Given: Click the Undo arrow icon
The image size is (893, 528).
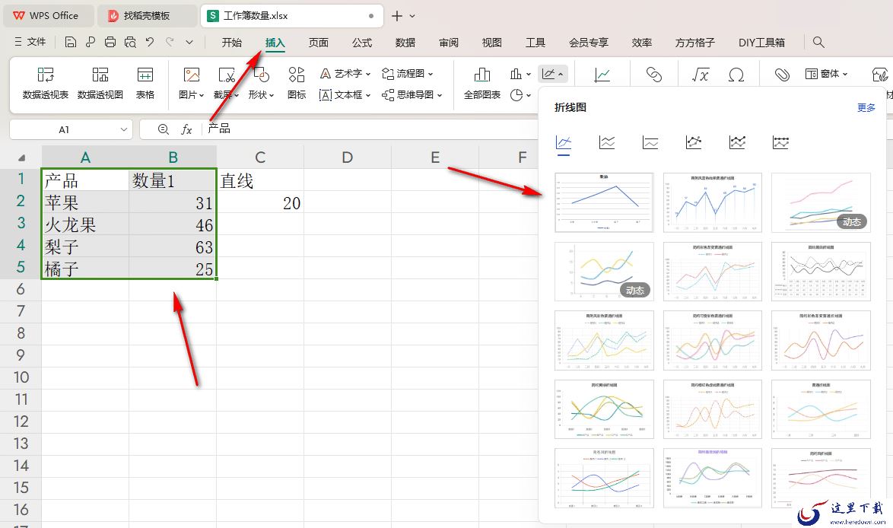Looking at the screenshot, I should [150, 42].
